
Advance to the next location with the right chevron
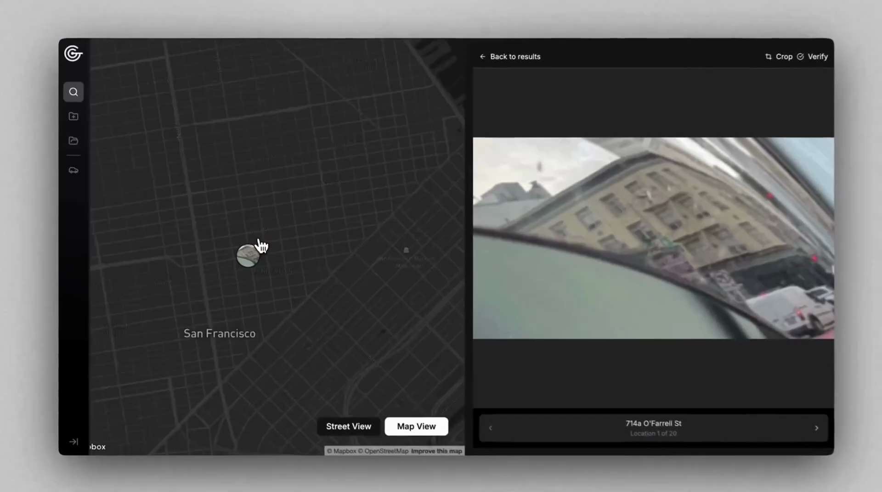tap(816, 428)
